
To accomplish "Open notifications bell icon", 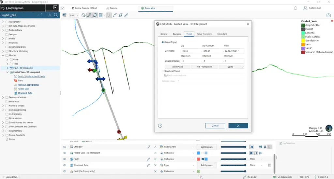I will tap(296, 8).
